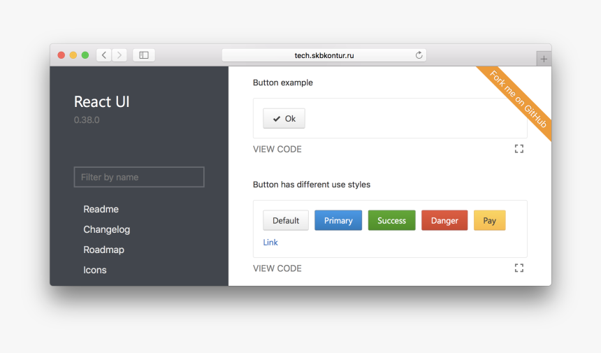Go back using the browser back arrow
This screenshot has width=601, height=353.
click(104, 55)
